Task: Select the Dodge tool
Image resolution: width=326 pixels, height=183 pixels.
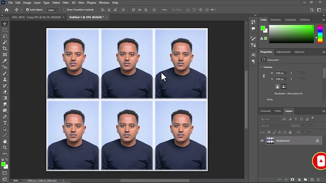Action: pyautogui.click(x=5, y=111)
